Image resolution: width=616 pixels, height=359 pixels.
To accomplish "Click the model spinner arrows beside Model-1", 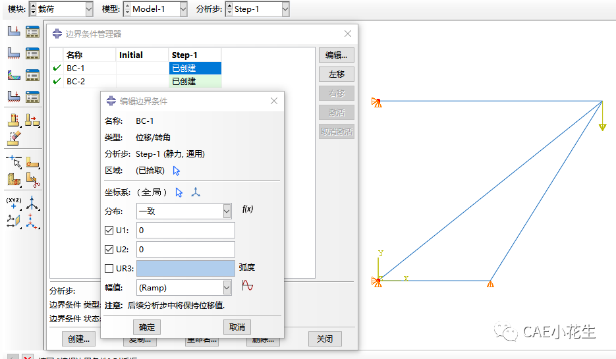I will pyautogui.click(x=127, y=9).
